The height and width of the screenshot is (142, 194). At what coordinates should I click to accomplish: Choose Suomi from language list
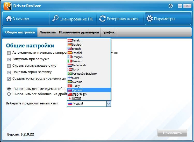tap(89, 78)
